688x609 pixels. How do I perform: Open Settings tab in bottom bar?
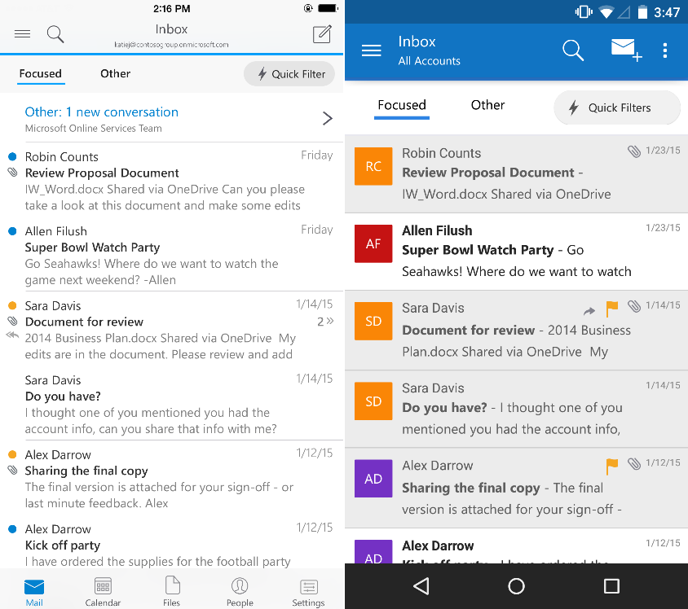pyautogui.click(x=308, y=593)
